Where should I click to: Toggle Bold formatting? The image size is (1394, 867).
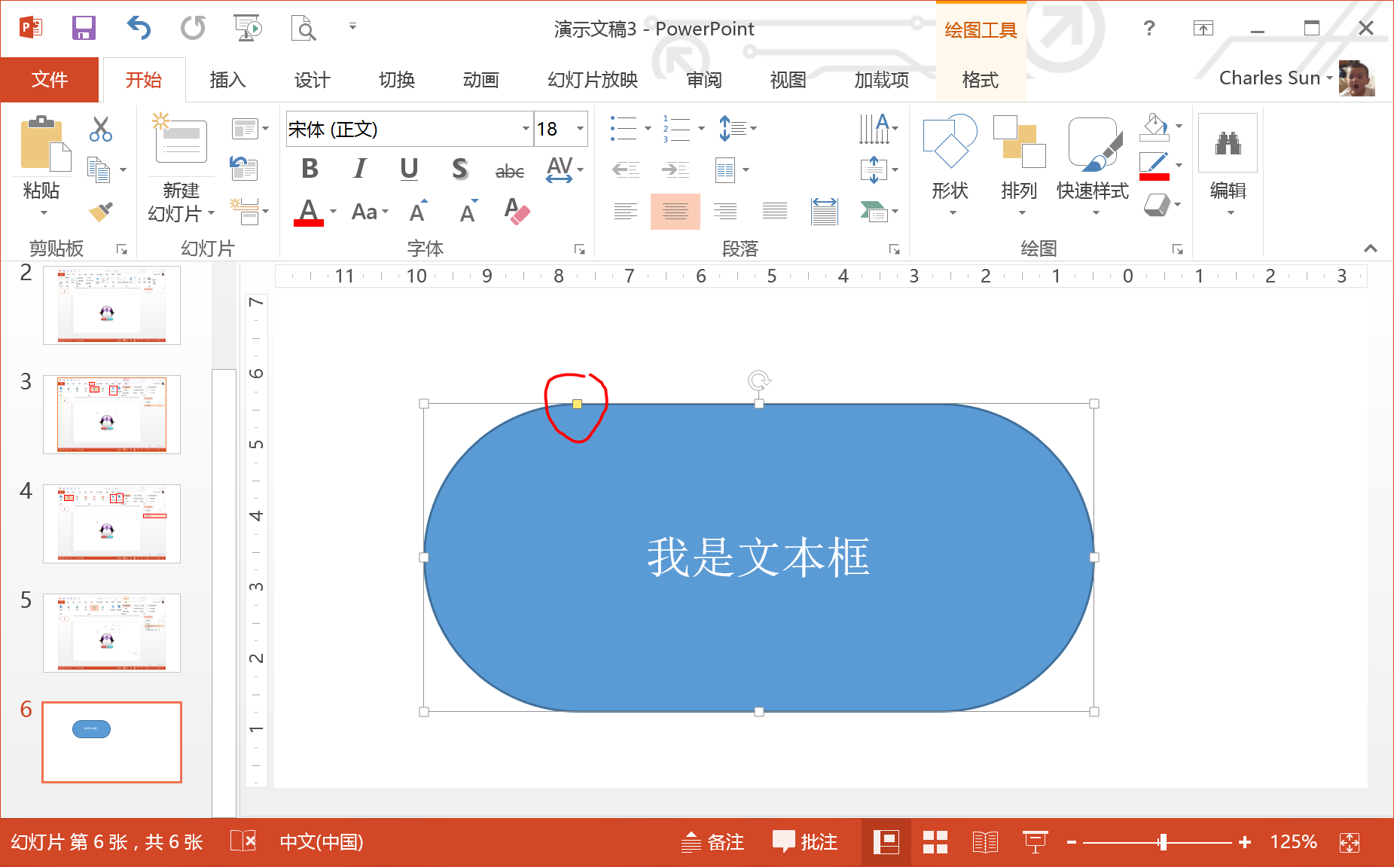point(310,169)
